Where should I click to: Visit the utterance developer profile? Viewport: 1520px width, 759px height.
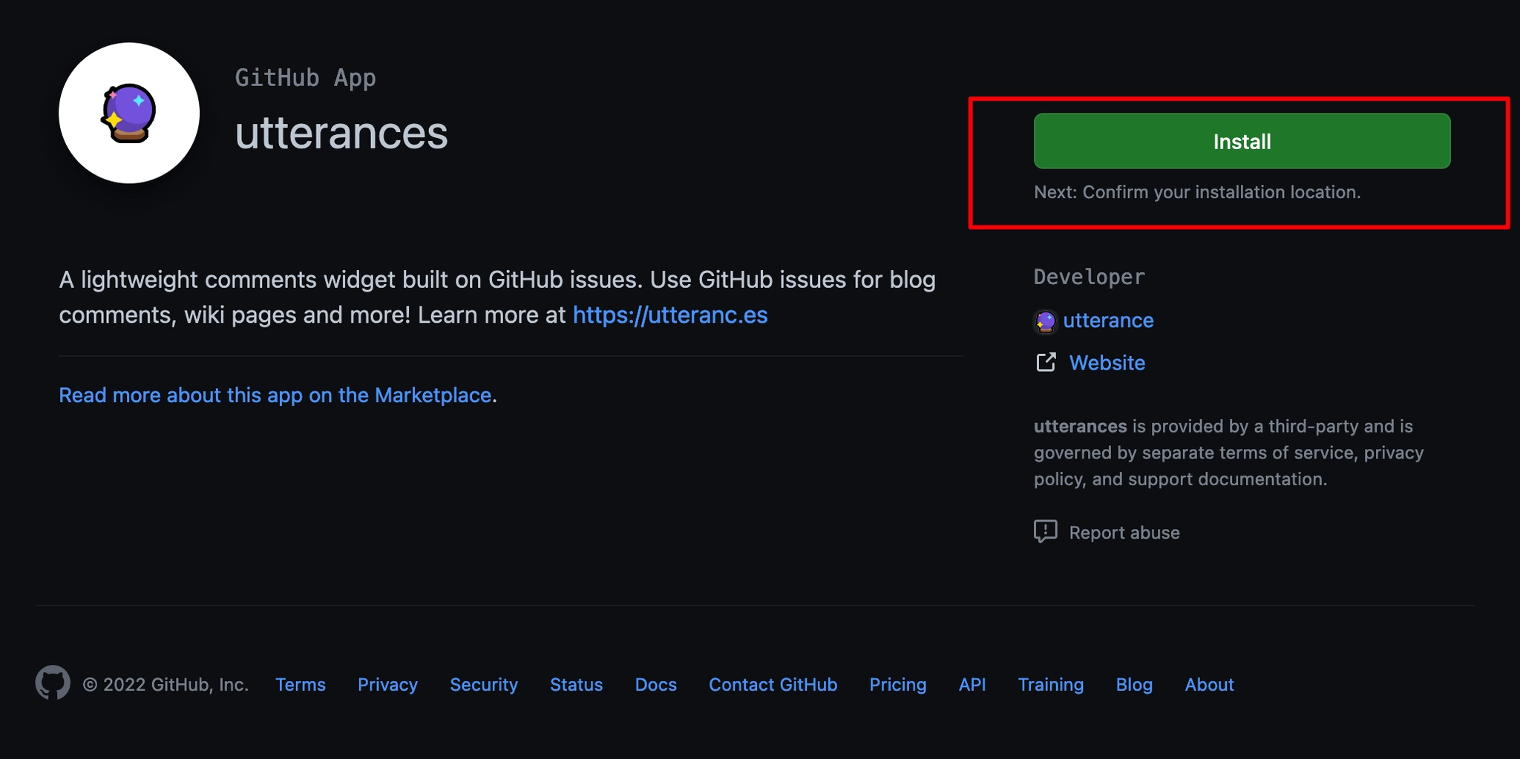coord(1108,321)
